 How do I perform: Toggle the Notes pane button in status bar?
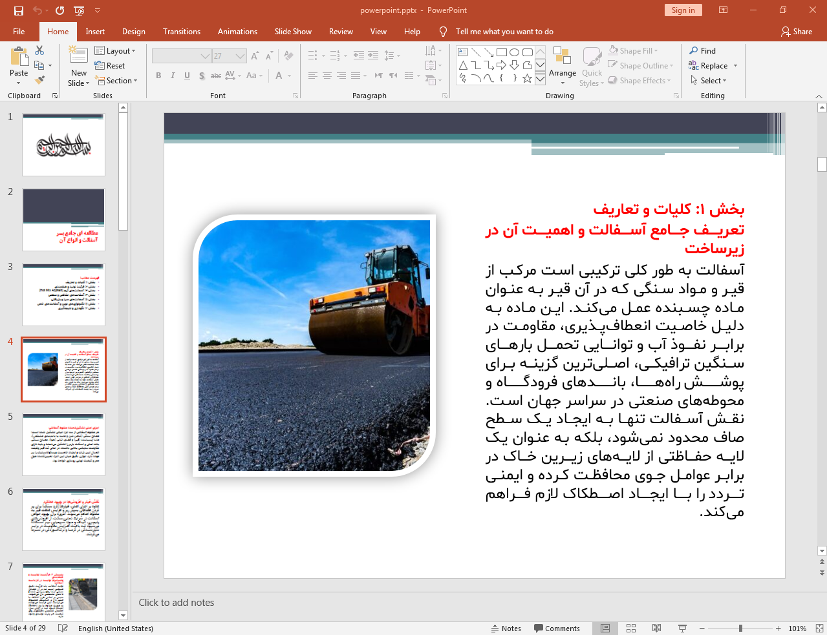pos(506,628)
